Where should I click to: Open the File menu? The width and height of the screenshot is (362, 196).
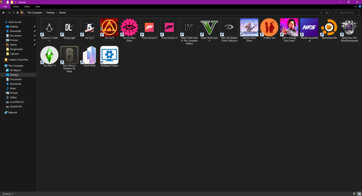[5, 7]
